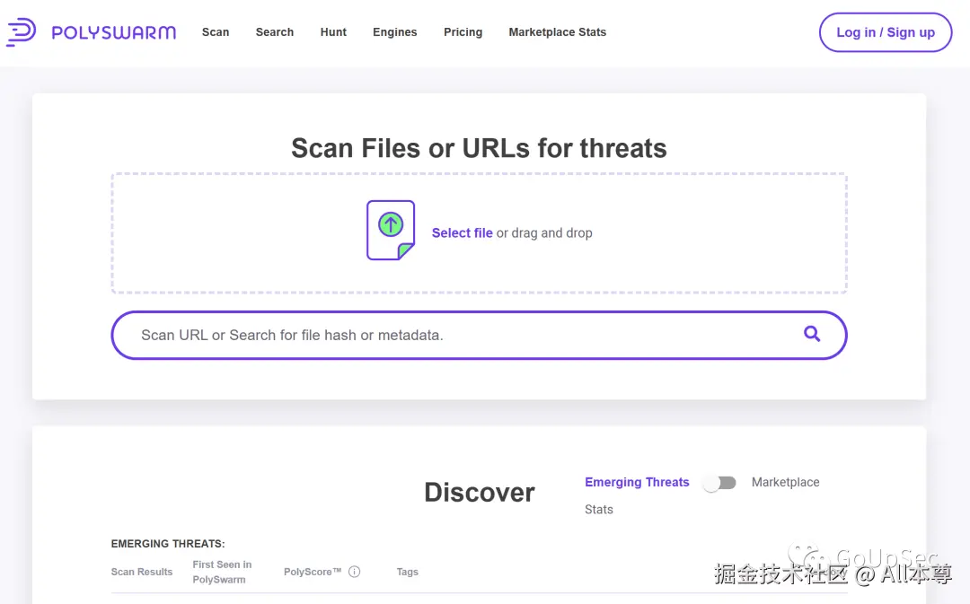
Task: Click the PolySwarm logo icon
Action: coord(21,32)
